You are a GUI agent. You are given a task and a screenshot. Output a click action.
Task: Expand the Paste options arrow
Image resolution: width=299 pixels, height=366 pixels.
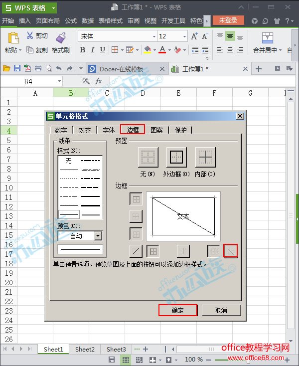pos(20,50)
